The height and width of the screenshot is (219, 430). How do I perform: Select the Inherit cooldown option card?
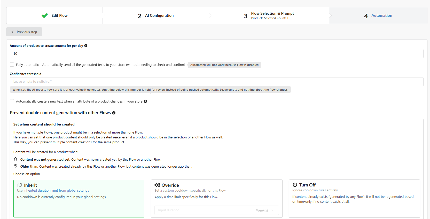click(x=79, y=199)
